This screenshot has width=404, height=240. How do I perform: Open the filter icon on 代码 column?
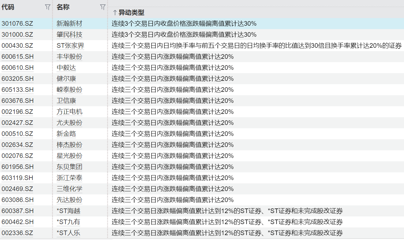point(47,7)
